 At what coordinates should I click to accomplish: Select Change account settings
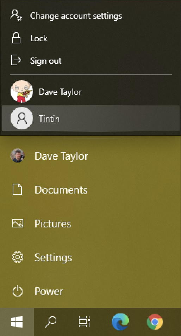pyautogui.click(x=76, y=16)
